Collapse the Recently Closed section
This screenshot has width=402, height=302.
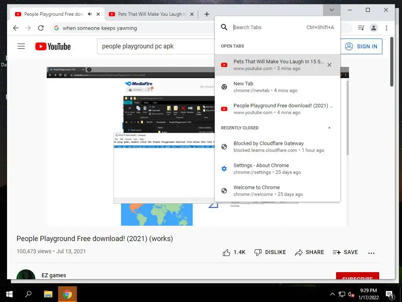pos(329,128)
